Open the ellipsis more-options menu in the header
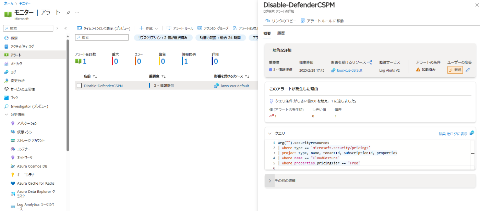The height and width of the screenshot is (211, 480). pos(77,13)
